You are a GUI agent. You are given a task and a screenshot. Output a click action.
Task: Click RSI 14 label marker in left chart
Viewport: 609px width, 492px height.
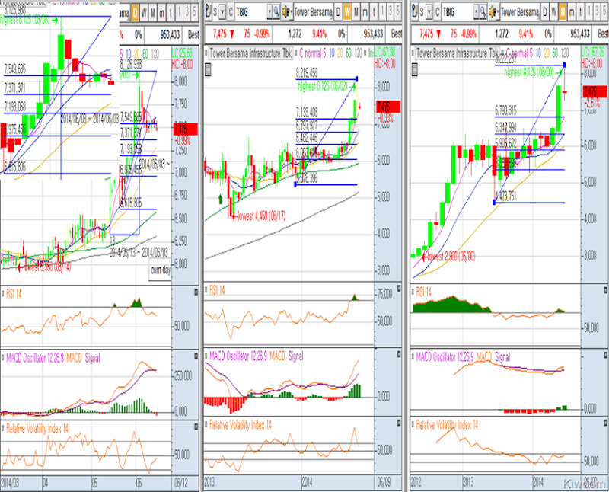click(x=3, y=293)
